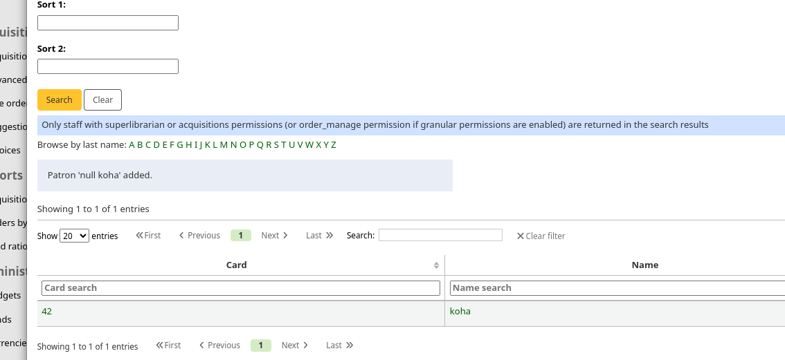Screen dimensions: 785x360
Task: Click Next in the top pagination
Action: pyautogui.click(x=274, y=236)
